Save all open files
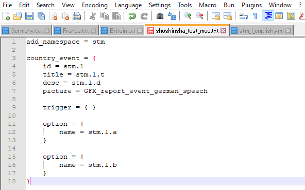 click(x=41, y=16)
